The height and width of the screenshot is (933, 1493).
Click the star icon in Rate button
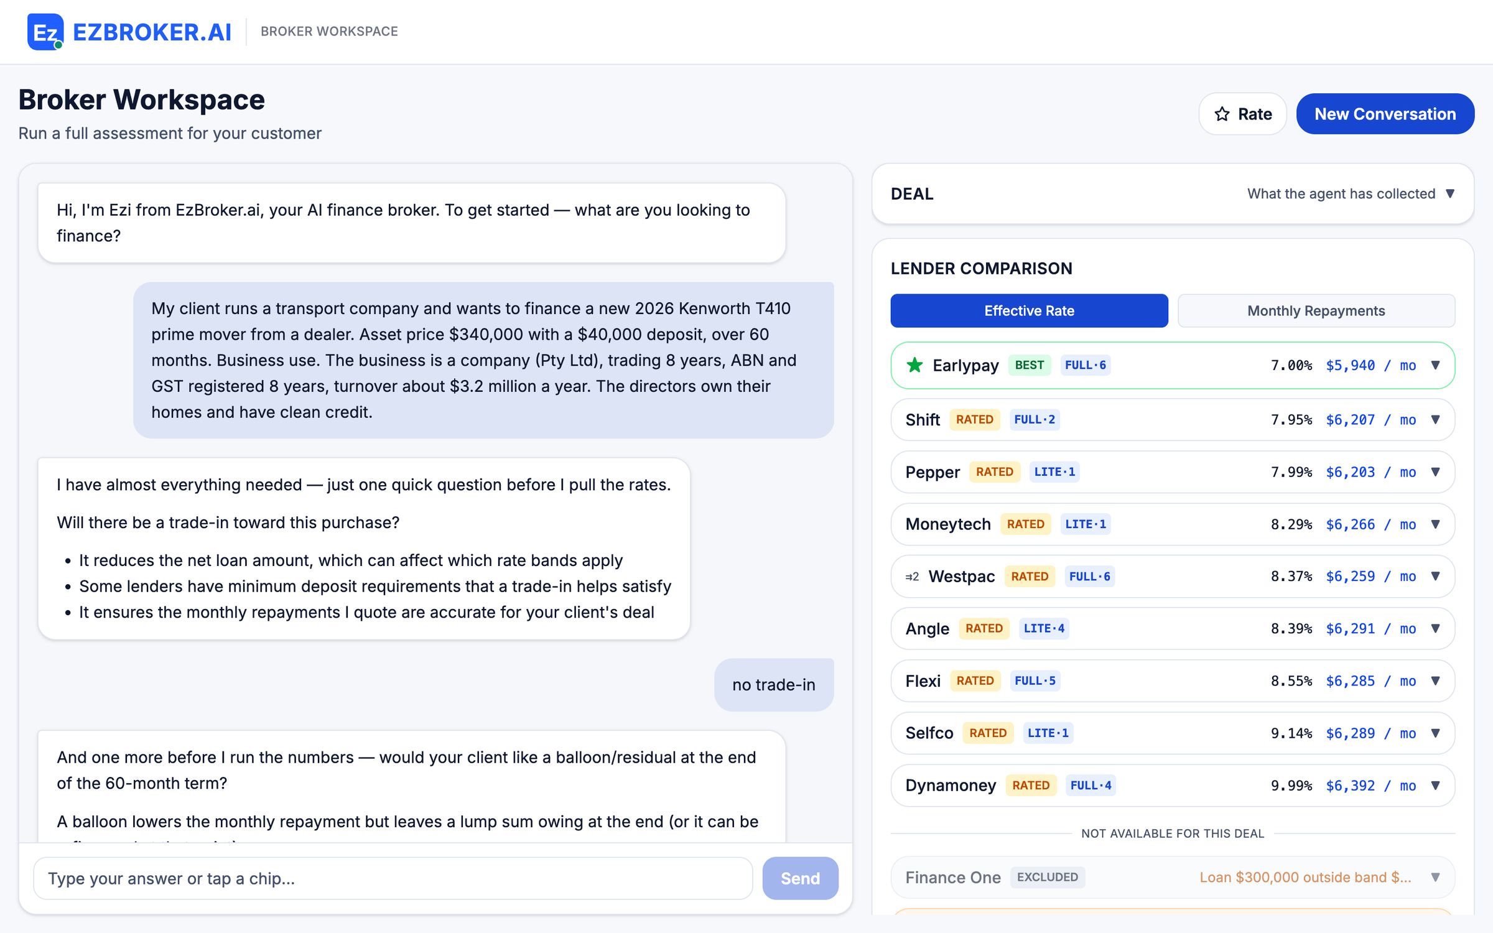(1222, 114)
